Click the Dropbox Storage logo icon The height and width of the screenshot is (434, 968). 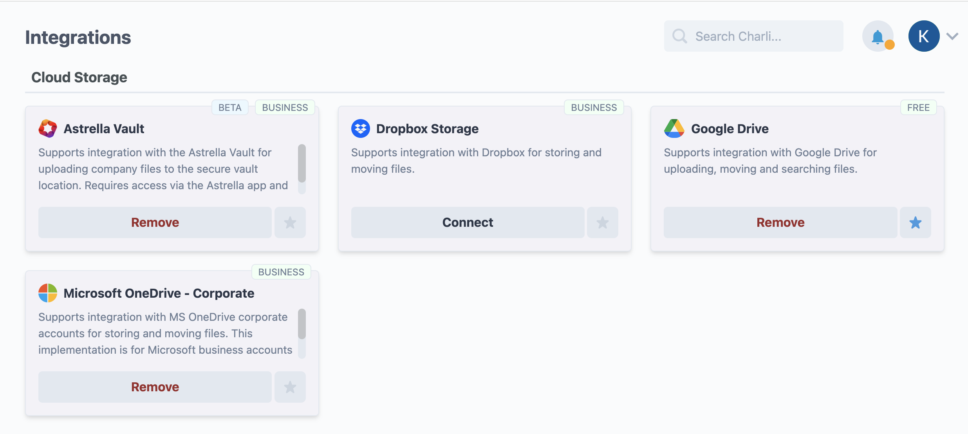coord(360,128)
